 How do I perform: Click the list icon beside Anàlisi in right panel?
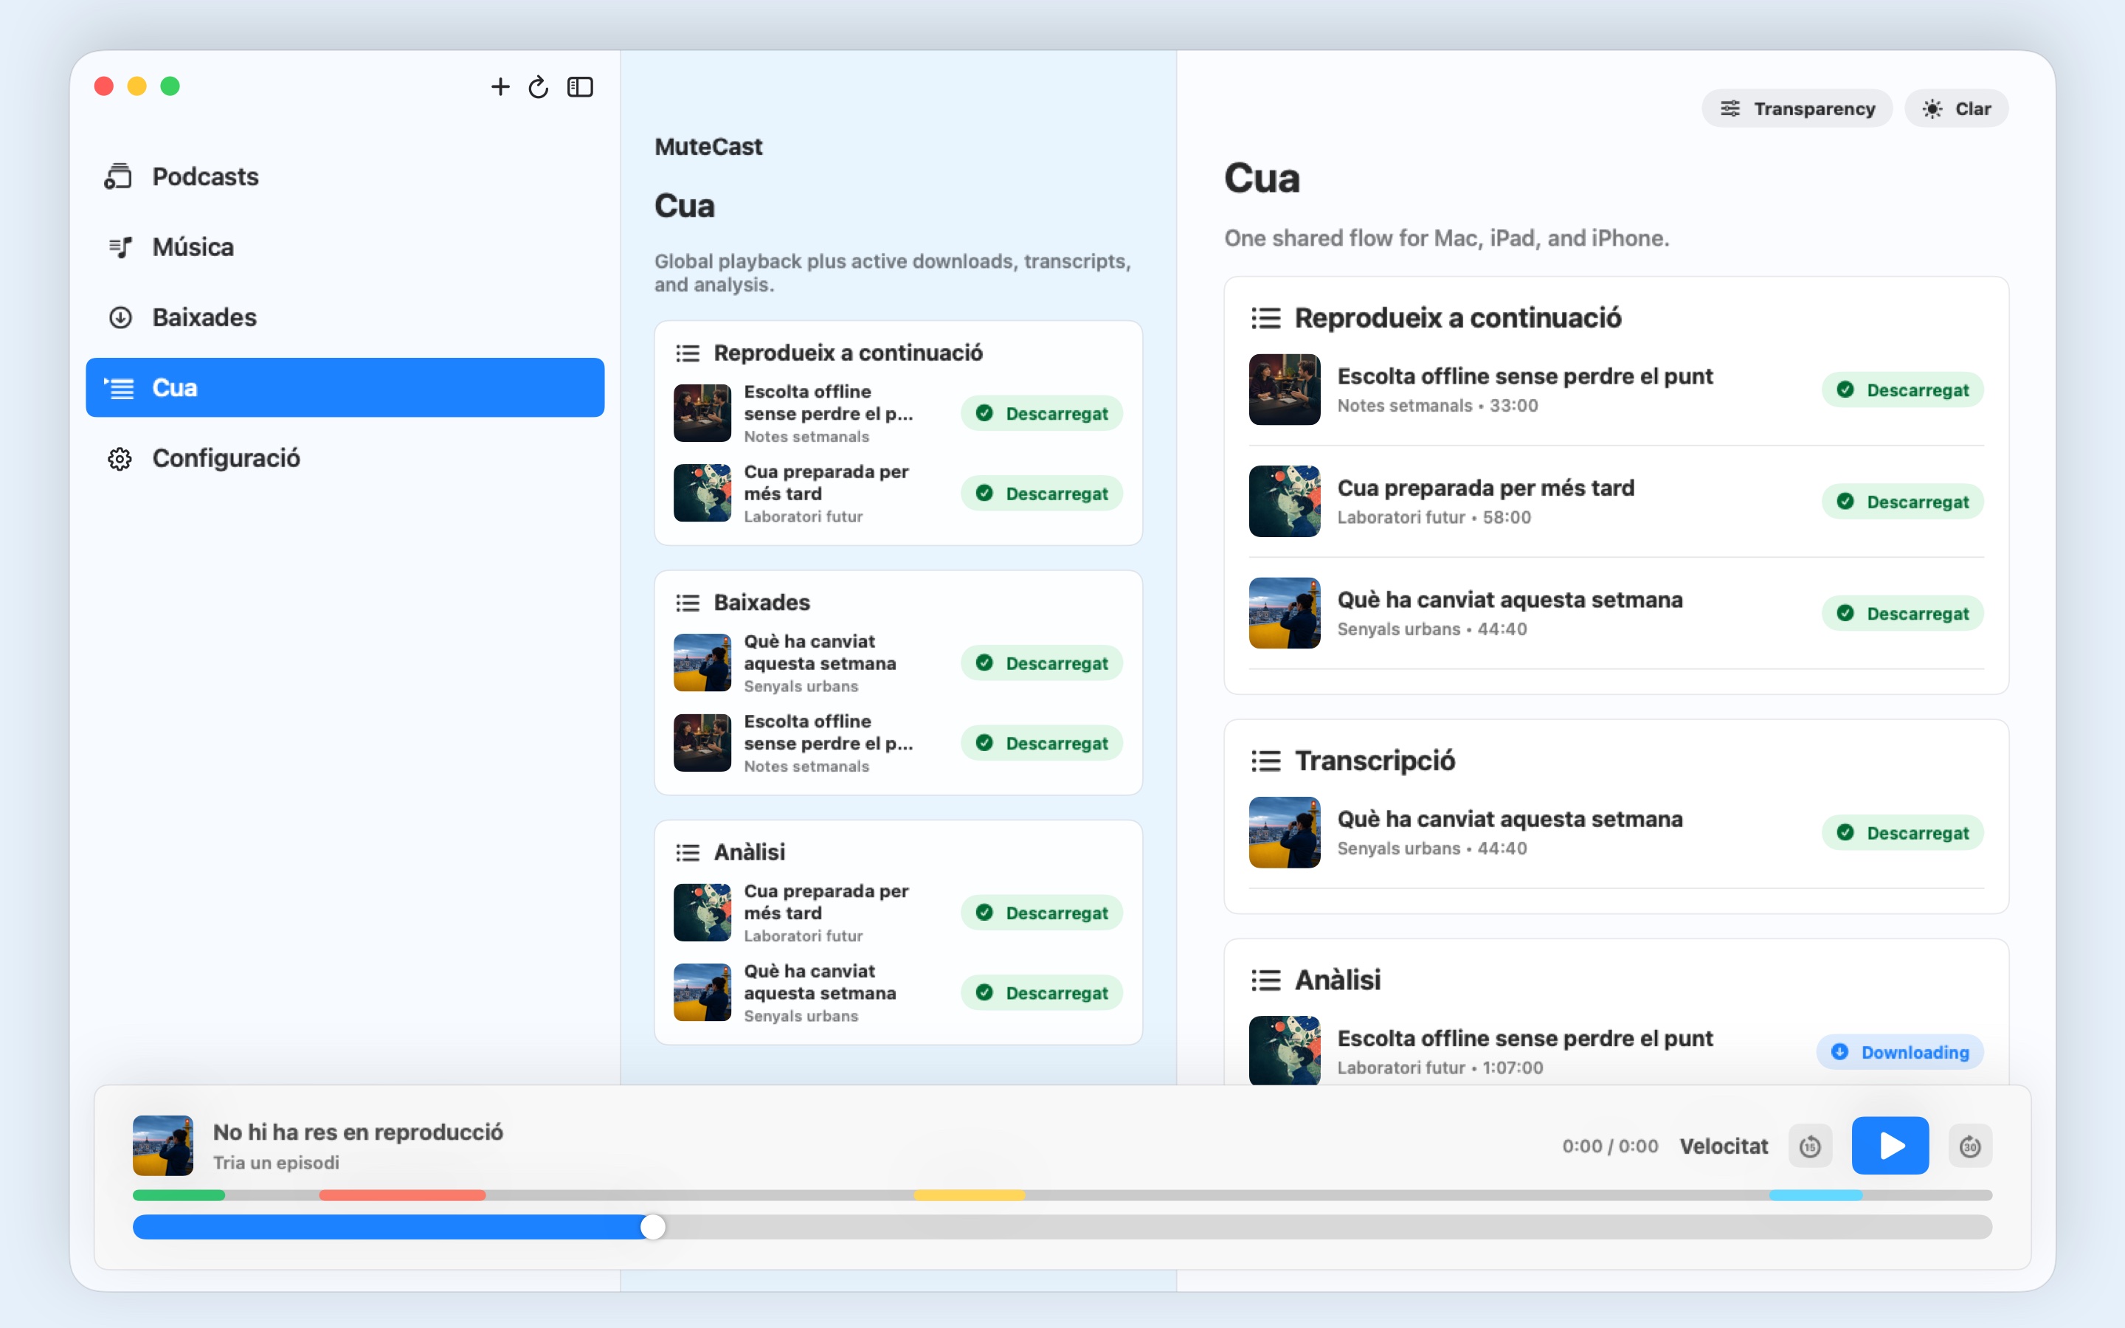(x=1265, y=979)
